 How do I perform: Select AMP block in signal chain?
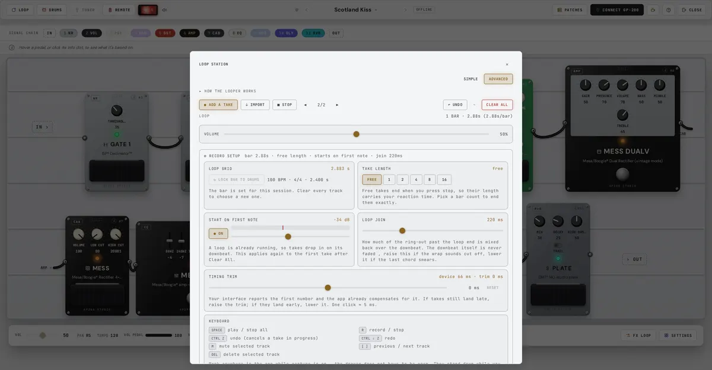click(189, 33)
